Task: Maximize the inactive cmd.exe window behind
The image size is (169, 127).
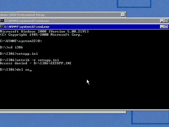Action: coord(166,21)
